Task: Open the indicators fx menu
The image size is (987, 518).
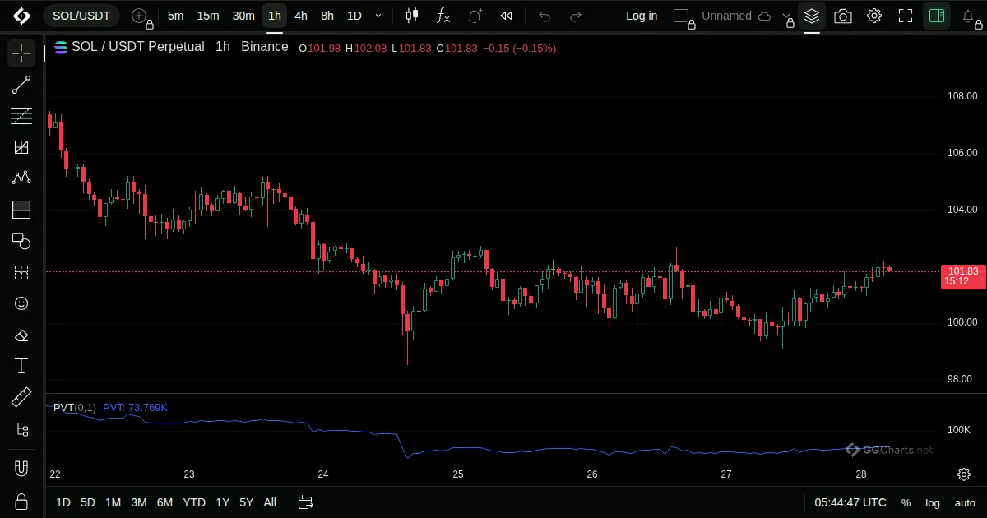Action: tap(443, 16)
